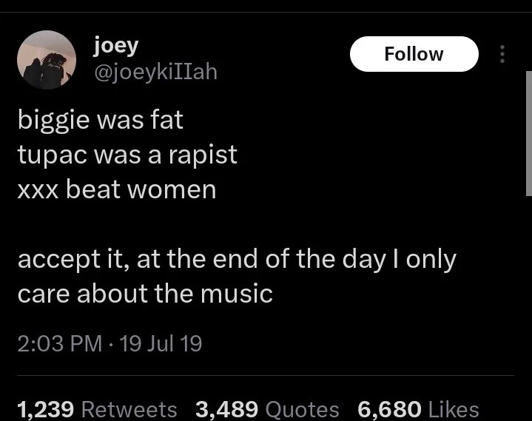Open the display name joey
Image resolution: width=532 pixels, height=421 pixels.
tap(116, 46)
